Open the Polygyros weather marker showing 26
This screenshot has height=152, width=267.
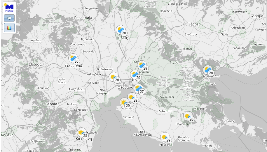[188, 116]
